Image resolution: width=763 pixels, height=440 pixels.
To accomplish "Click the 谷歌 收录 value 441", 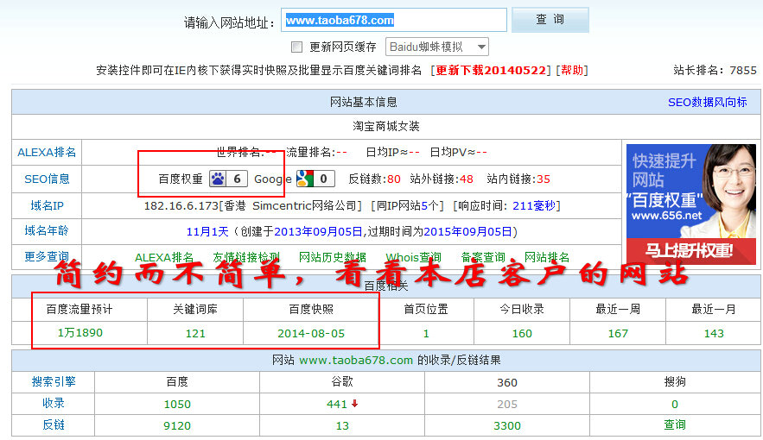I will point(337,404).
